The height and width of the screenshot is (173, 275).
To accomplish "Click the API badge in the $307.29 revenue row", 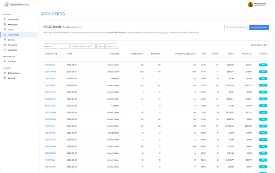I will pyautogui.click(x=263, y=126).
